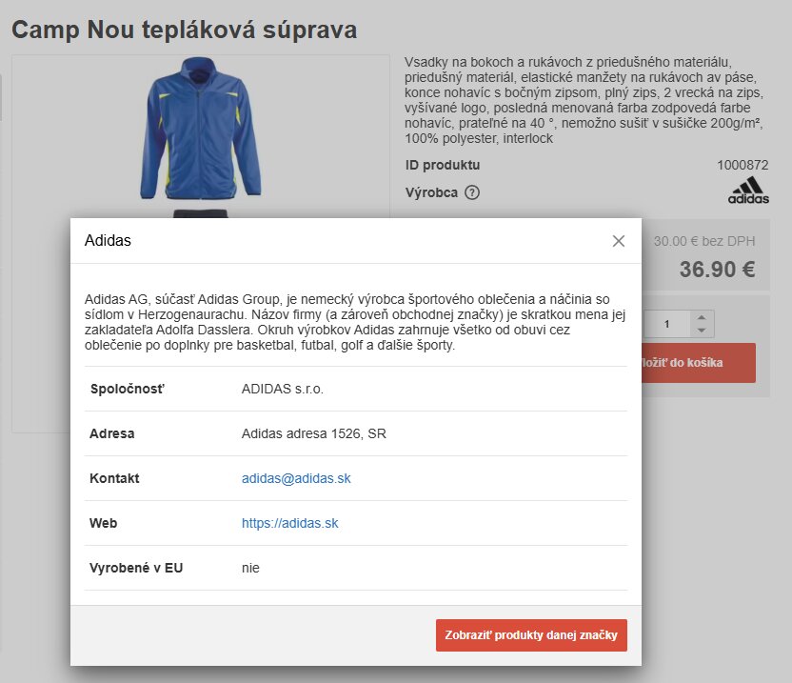The width and height of the screenshot is (792, 683).
Task: Click the Adidas AG description paragraph
Action: click(355, 322)
